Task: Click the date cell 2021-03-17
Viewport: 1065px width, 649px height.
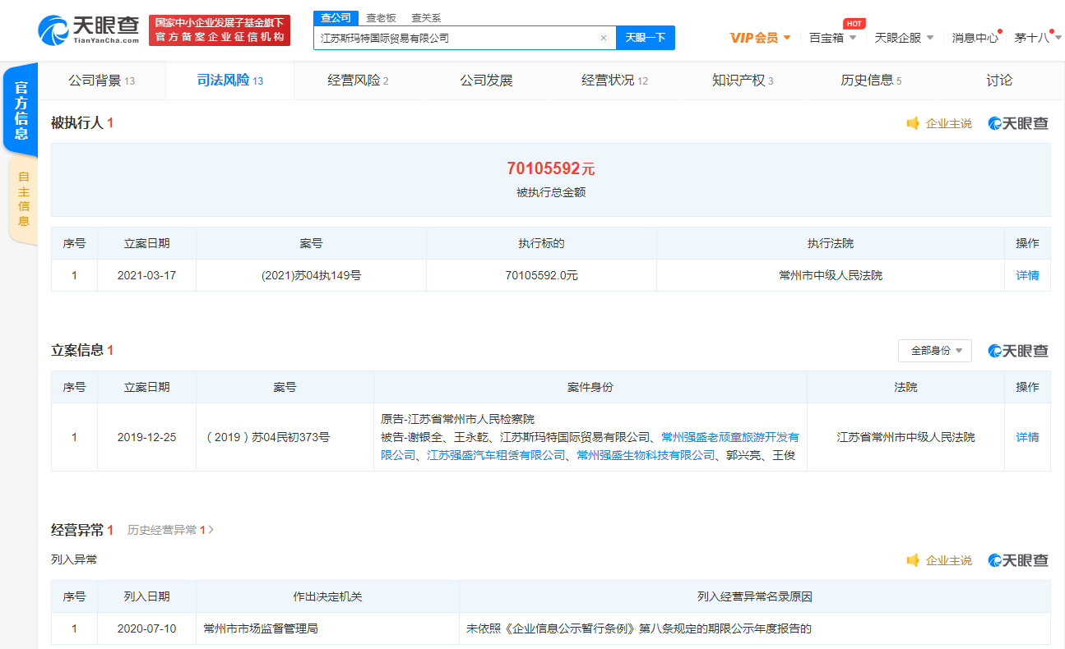Action: [x=146, y=276]
